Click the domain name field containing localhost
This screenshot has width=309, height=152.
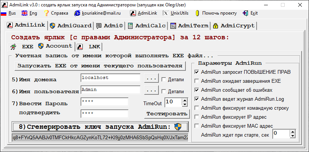110,78
